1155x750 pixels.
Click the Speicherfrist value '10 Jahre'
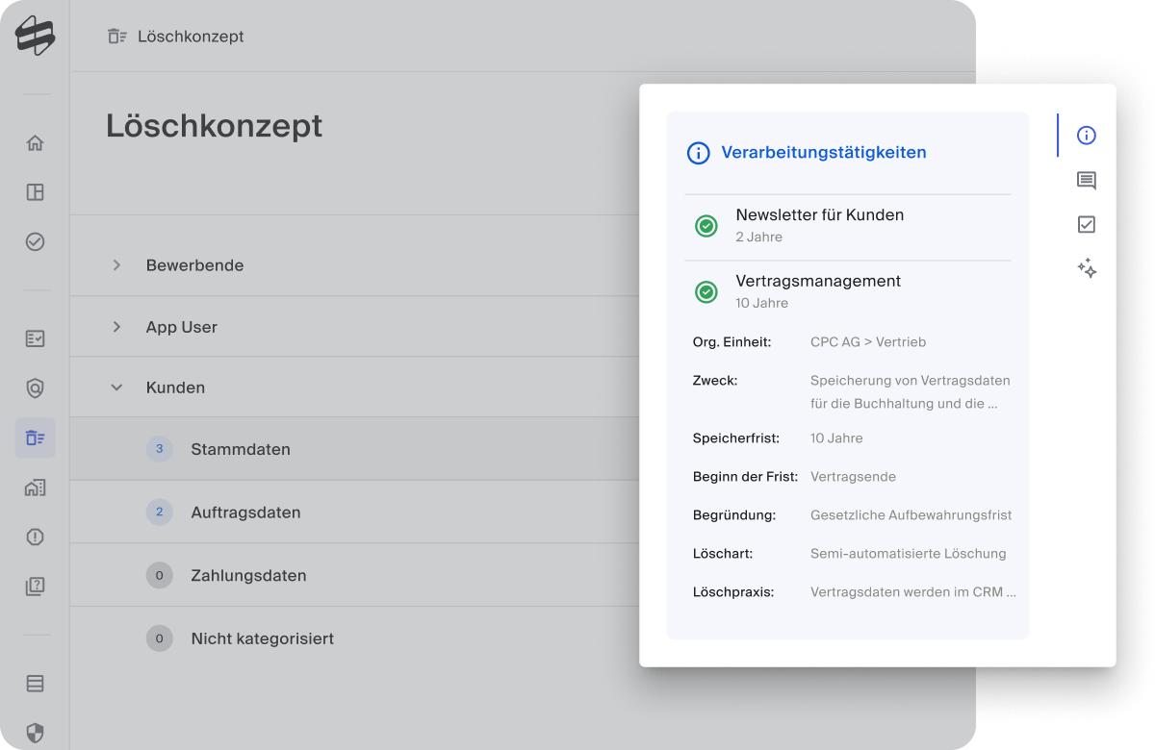(836, 438)
